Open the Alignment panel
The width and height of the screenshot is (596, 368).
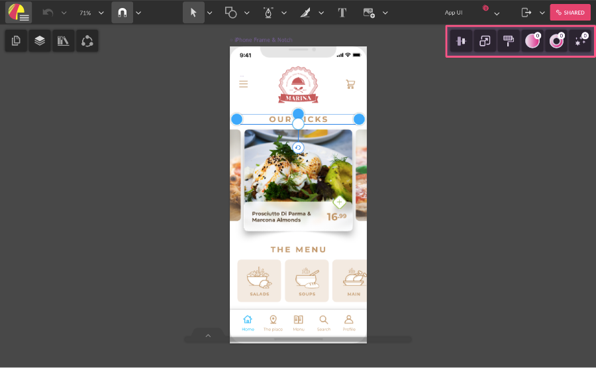[461, 41]
